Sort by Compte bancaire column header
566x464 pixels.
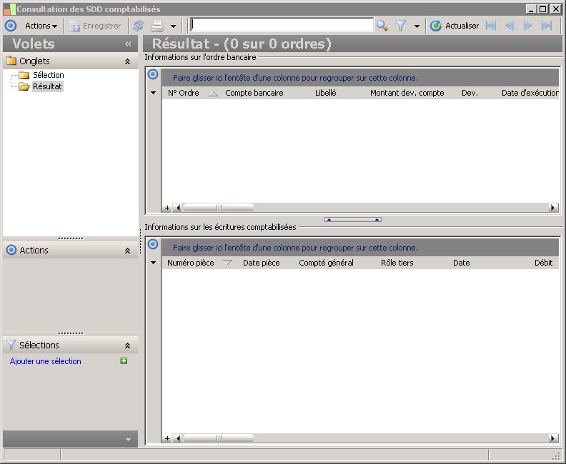254,93
